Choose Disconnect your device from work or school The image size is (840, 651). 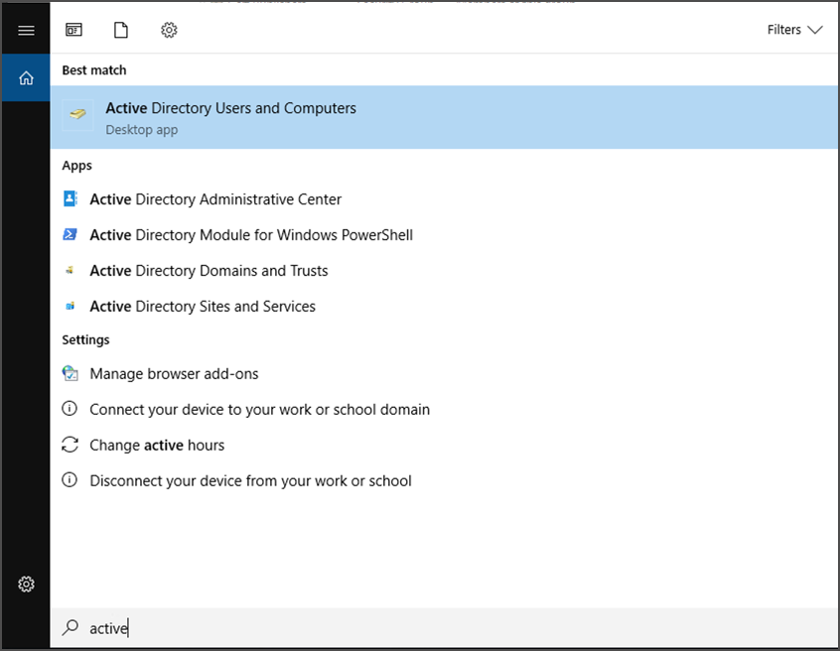[x=250, y=481]
